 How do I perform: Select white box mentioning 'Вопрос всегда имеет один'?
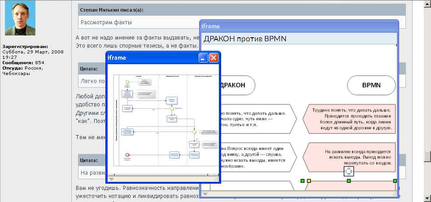click(x=258, y=157)
